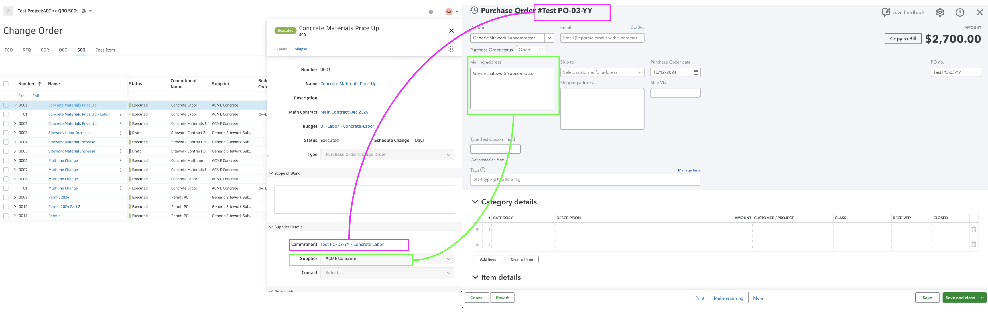Collapse row 0008 chevron
The width and height of the screenshot is (988, 315).
(x=15, y=179)
